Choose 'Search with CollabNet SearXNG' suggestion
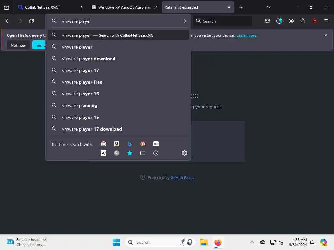 (118, 35)
